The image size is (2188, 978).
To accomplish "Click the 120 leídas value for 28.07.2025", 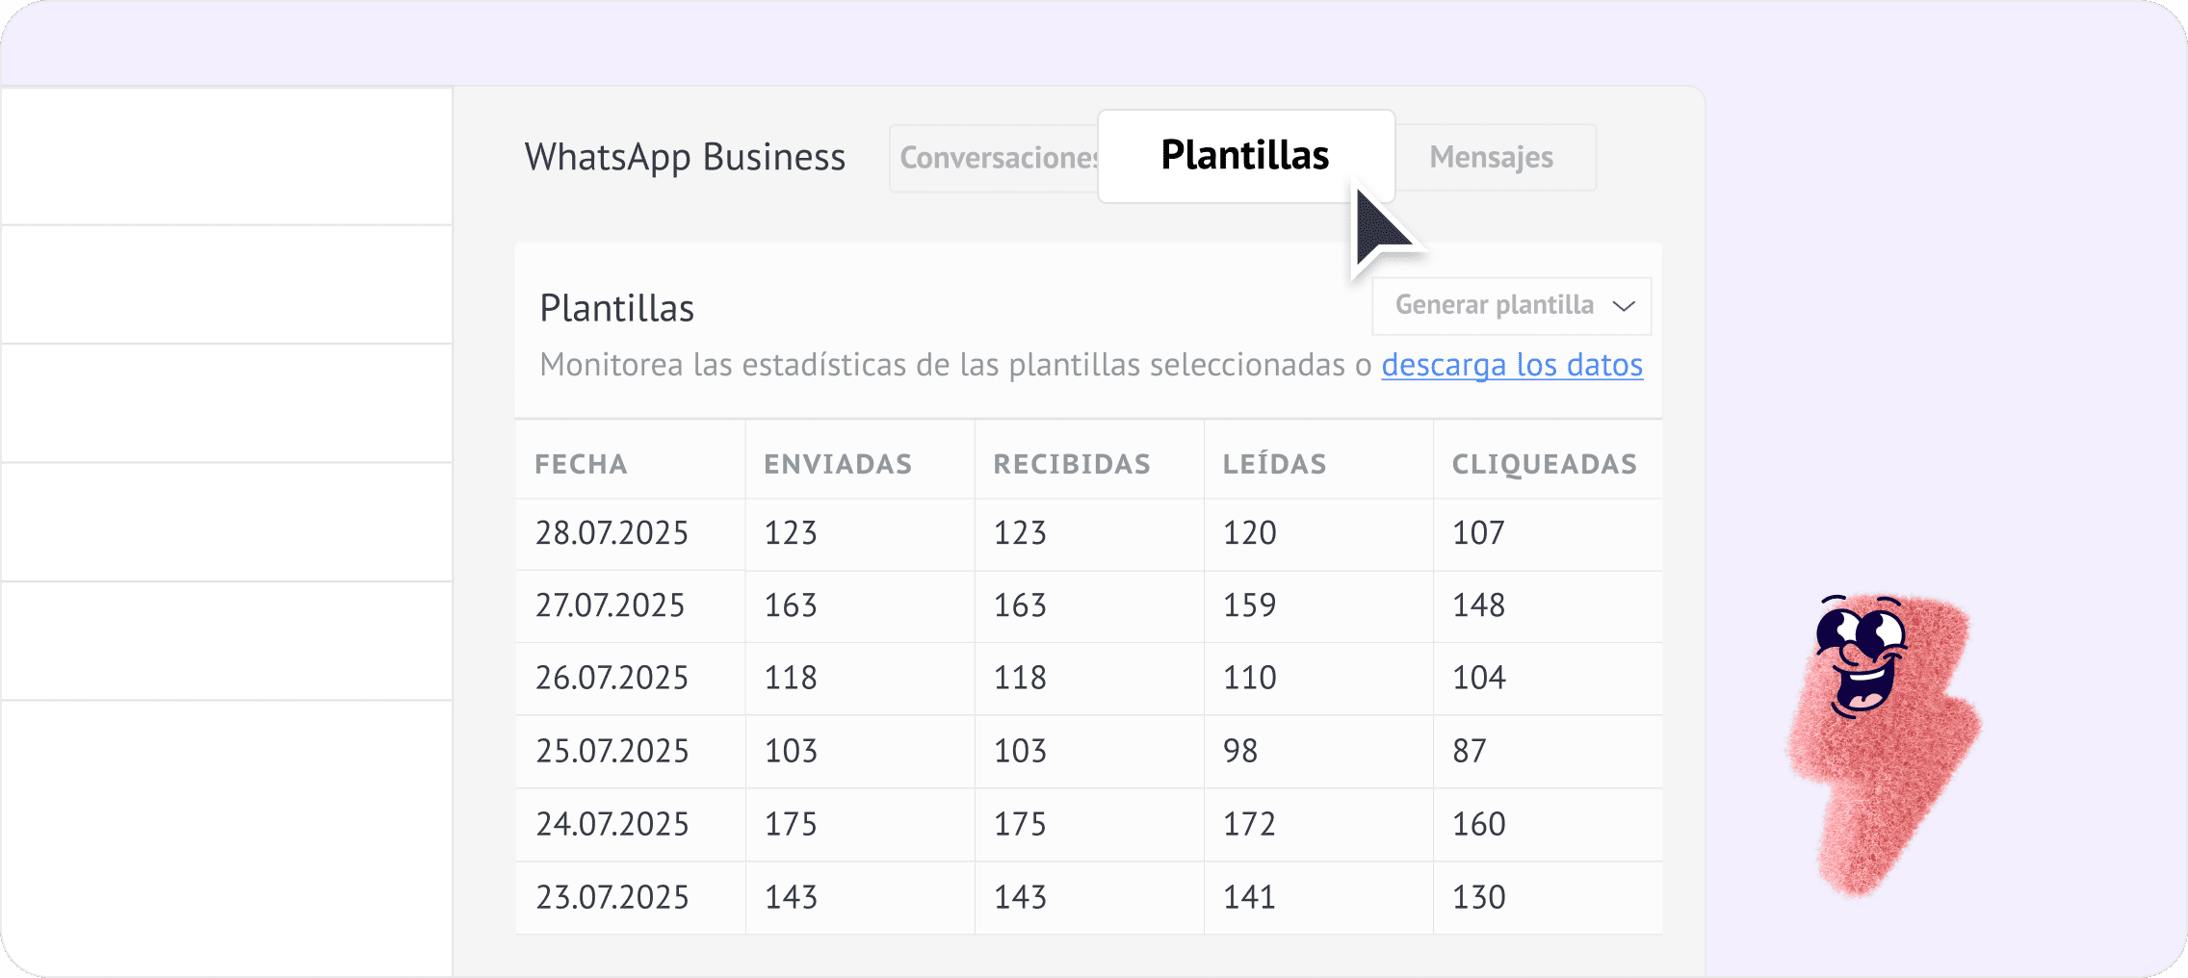I will [x=1249, y=533].
